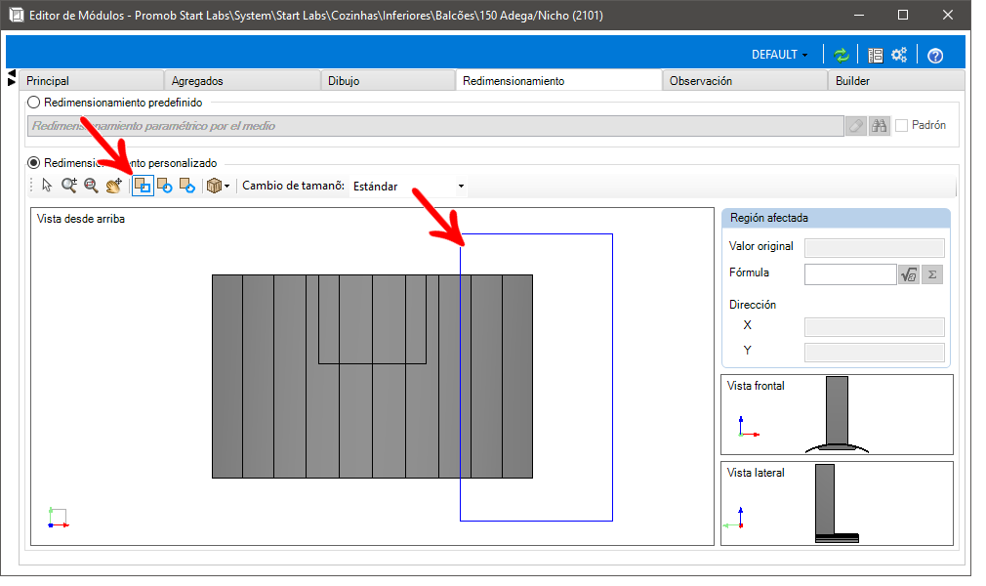986x586 pixels.
Task: Click the Cambio de tamaño label
Action: pyautogui.click(x=293, y=186)
